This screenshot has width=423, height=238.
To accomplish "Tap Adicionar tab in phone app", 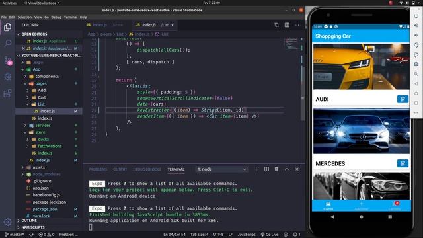I will click(x=362, y=206).
